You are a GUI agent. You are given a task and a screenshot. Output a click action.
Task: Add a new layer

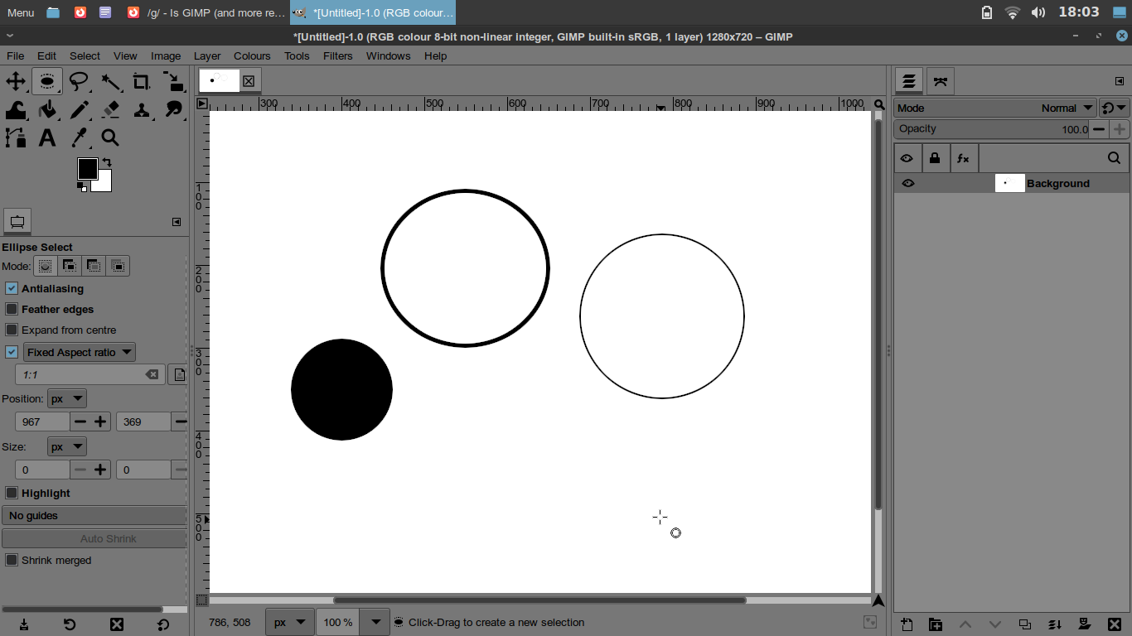tap(907, 624)
